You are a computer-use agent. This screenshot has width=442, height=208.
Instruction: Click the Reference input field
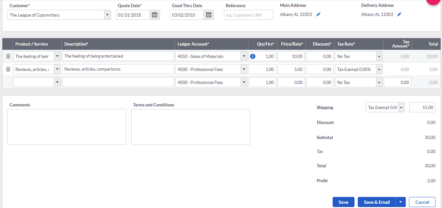tap(248, 15)
